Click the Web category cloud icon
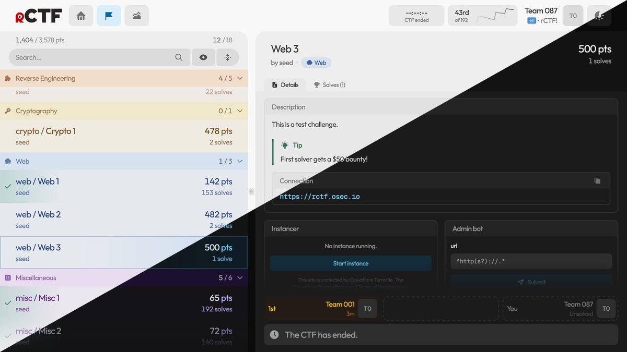Screen dimensions: 627x352 (x=8, y=161)
